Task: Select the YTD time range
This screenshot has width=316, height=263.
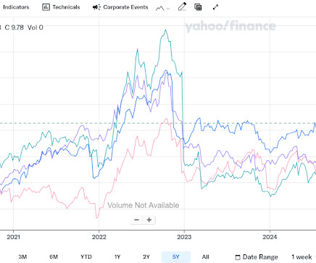Action: click(x=86, y=256)
